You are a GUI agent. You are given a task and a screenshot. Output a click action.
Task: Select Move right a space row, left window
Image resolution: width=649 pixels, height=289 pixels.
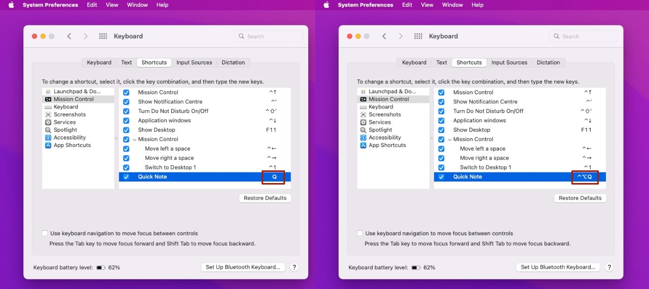(x=205, y=158)
